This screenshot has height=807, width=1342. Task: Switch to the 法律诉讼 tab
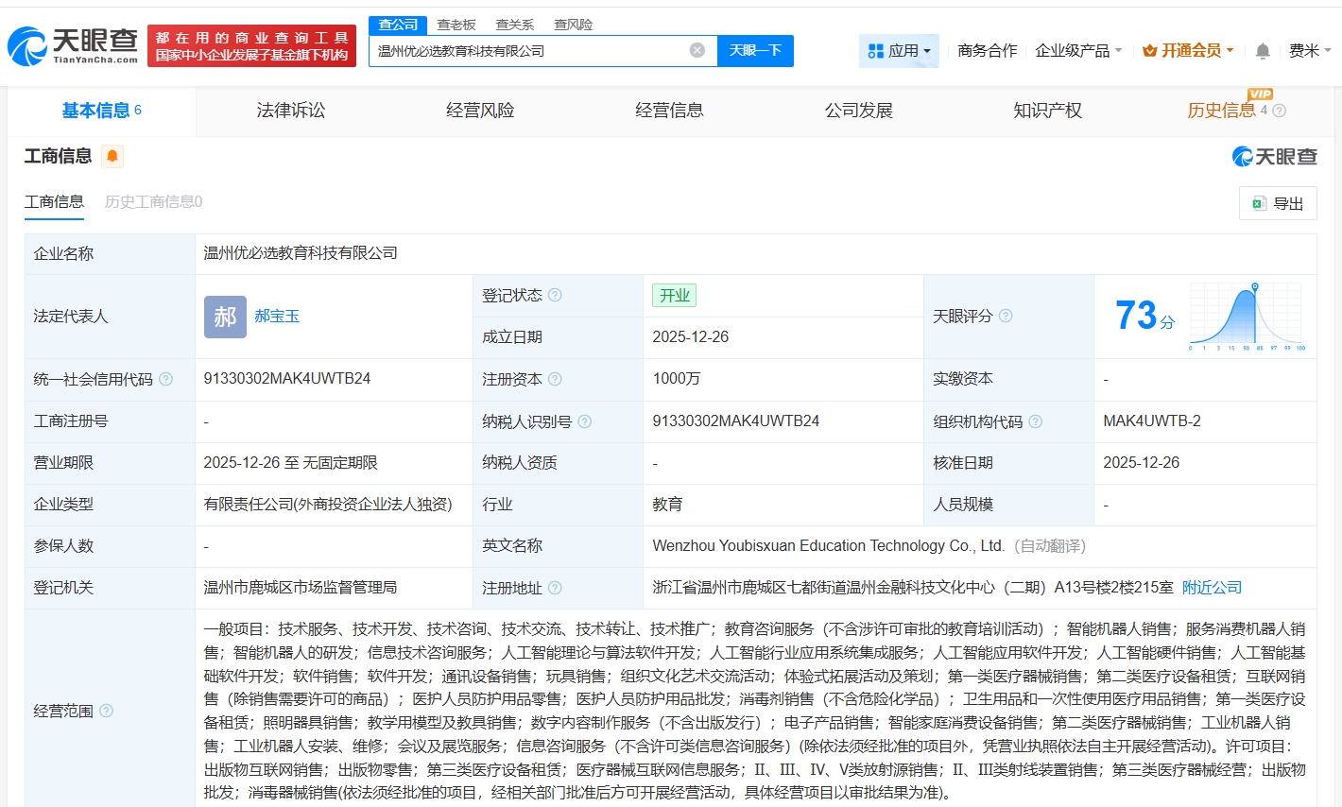(x=291, y=111)
